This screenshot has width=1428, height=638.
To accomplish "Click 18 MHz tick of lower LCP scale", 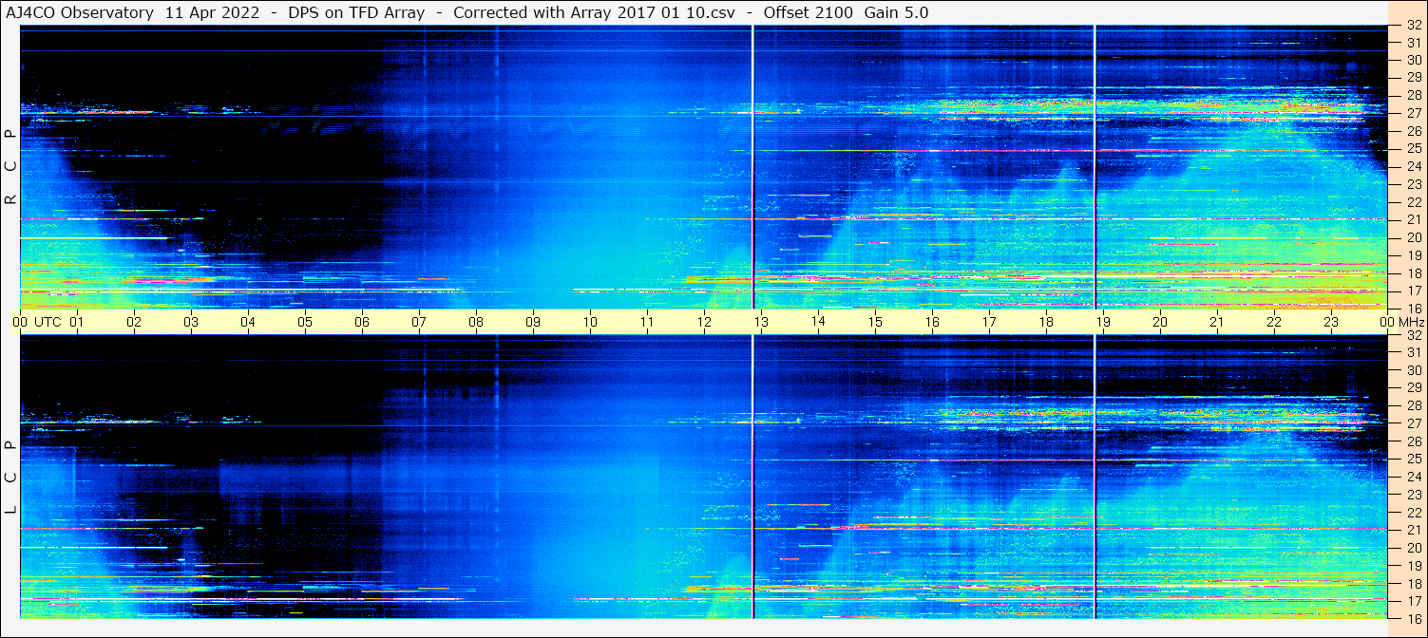I will (x=1413, y=584).
